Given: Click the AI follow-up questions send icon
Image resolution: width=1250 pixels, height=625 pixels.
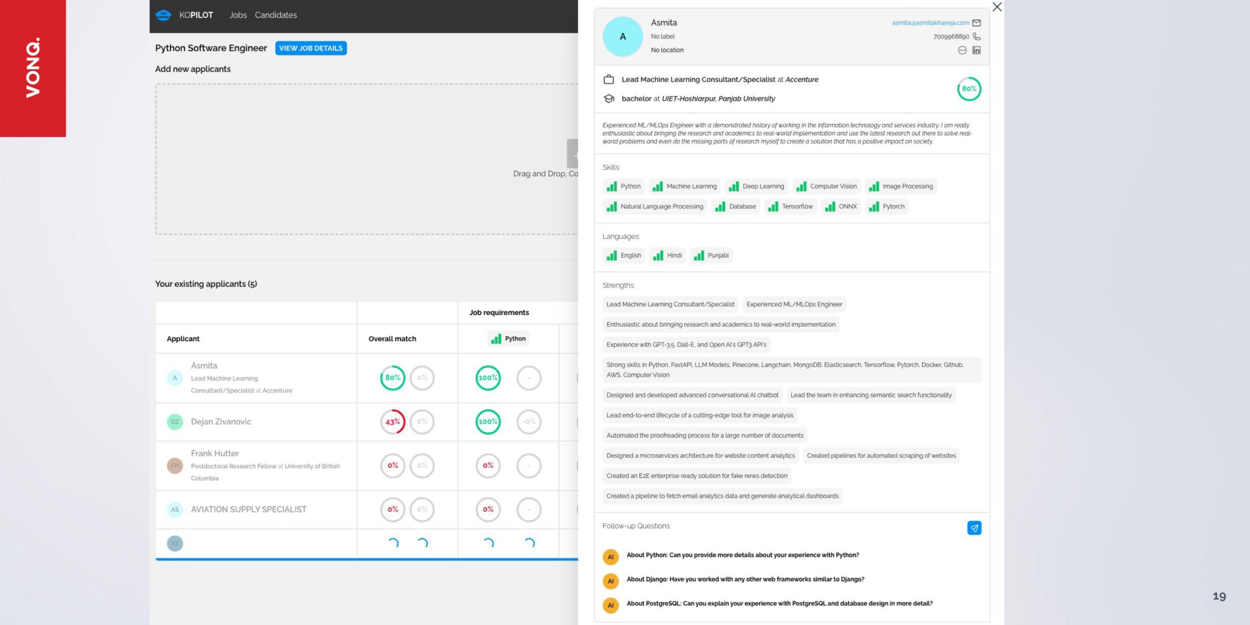Looking at the screenshot, I should (973, 528).
